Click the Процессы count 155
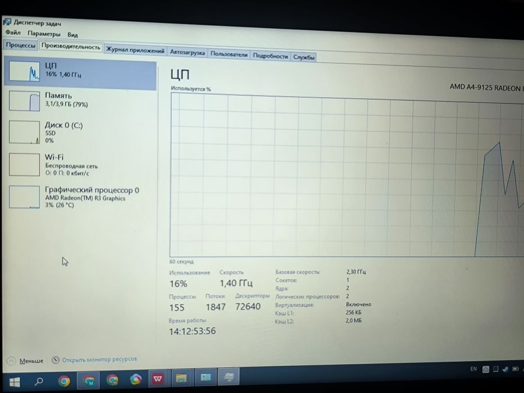 coord(177,308)
